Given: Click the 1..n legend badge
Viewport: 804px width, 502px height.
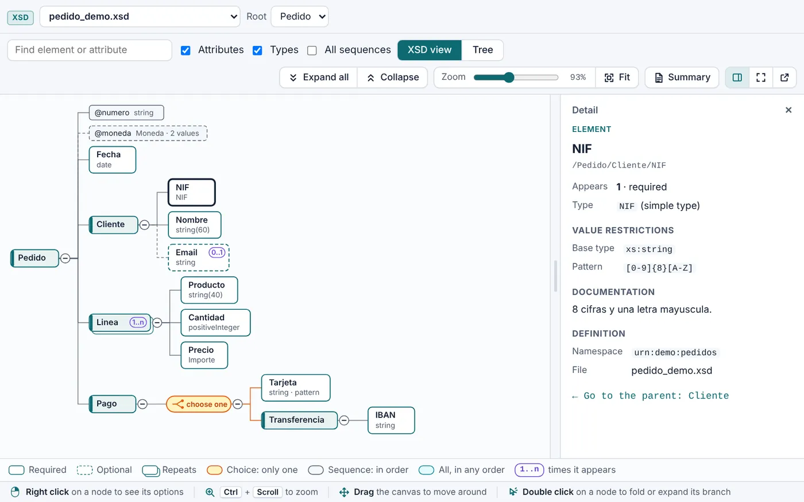Looking at the screenshot, I should click(x=529, y=470).
